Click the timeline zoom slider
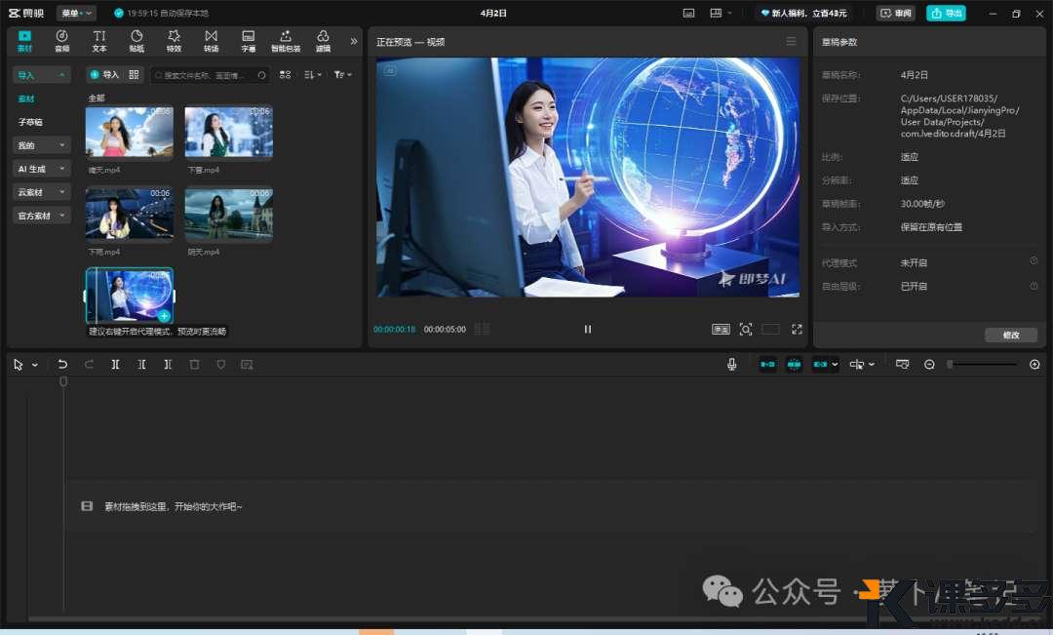Image resolution: width=1053 pixels, height=635 pixels. click(x=983, y=364)
